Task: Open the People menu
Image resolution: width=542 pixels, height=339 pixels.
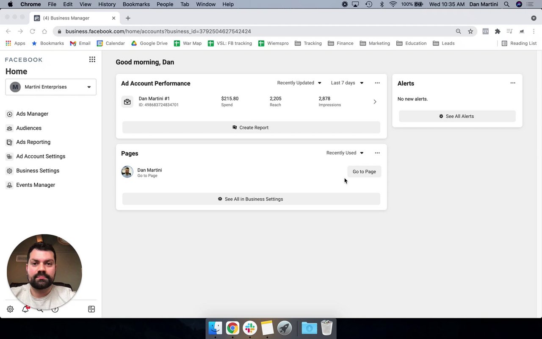Action: (x=165, y=4)
